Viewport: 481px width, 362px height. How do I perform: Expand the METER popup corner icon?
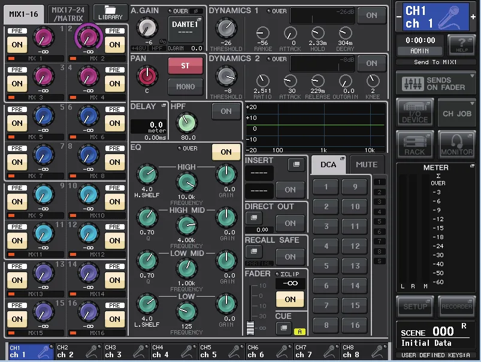[472, 166]
